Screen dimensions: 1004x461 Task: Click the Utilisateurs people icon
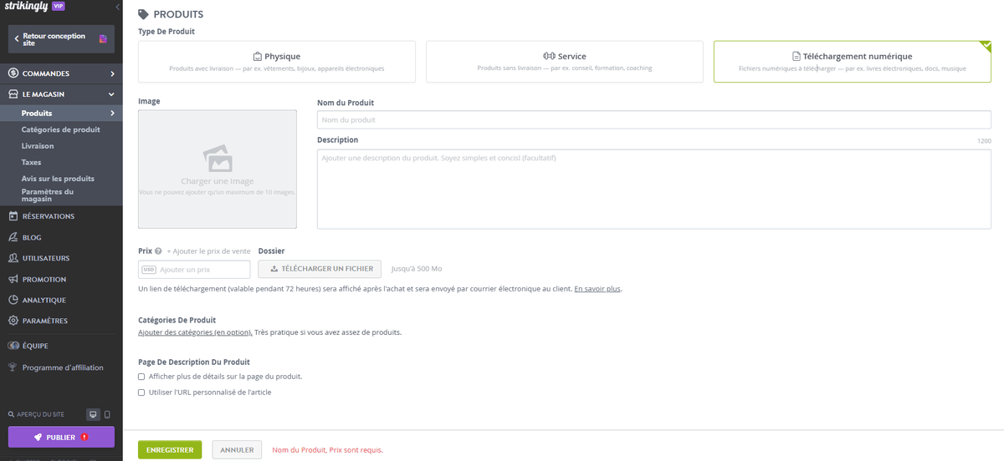coord(13,258)
